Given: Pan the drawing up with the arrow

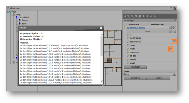Looking at the screenshot, I should pyautogui.click(x=144, y=16).
